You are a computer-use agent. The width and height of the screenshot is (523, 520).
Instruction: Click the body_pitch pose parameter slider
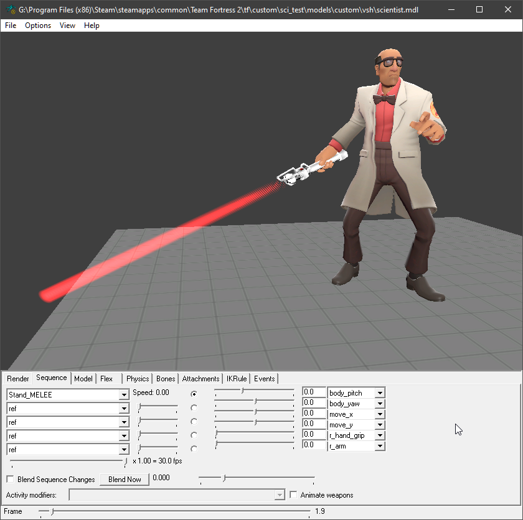coord(255,391)
